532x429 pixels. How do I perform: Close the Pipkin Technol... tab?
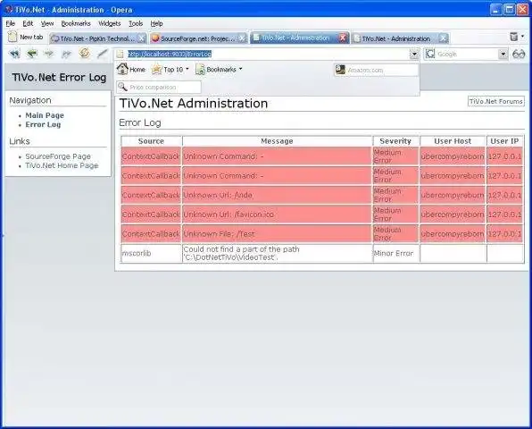(x=142, y=38)
